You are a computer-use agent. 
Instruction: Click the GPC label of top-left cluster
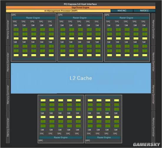[14, 15]
